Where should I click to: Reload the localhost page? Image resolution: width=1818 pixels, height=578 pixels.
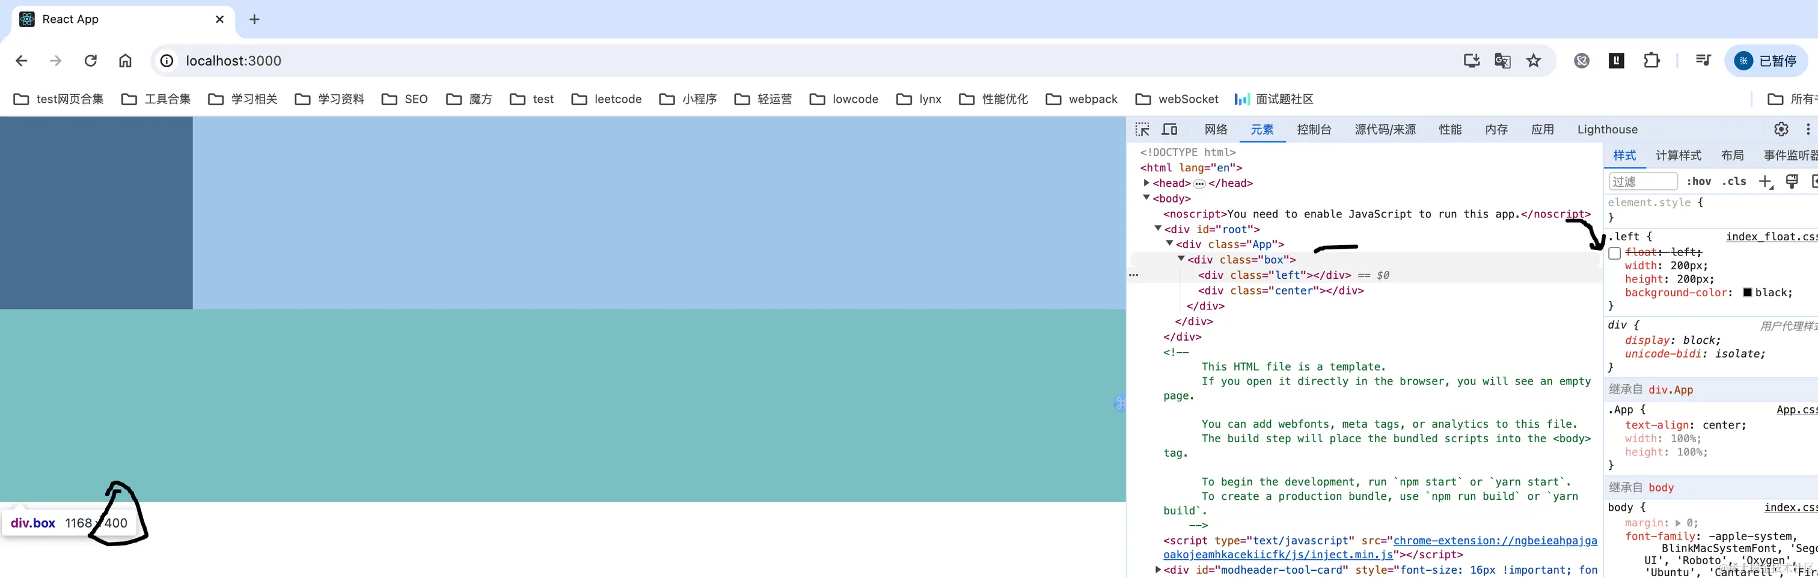click(x=90, y=61)
